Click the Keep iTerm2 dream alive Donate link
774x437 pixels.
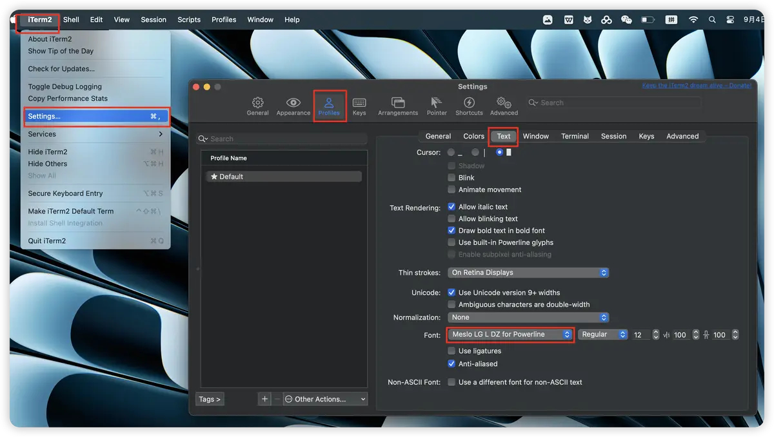pos(697,86)
